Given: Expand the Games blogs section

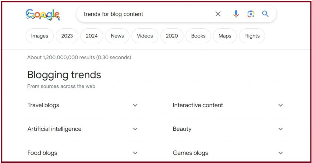Looking at the screenshot, I should point(281,153).
